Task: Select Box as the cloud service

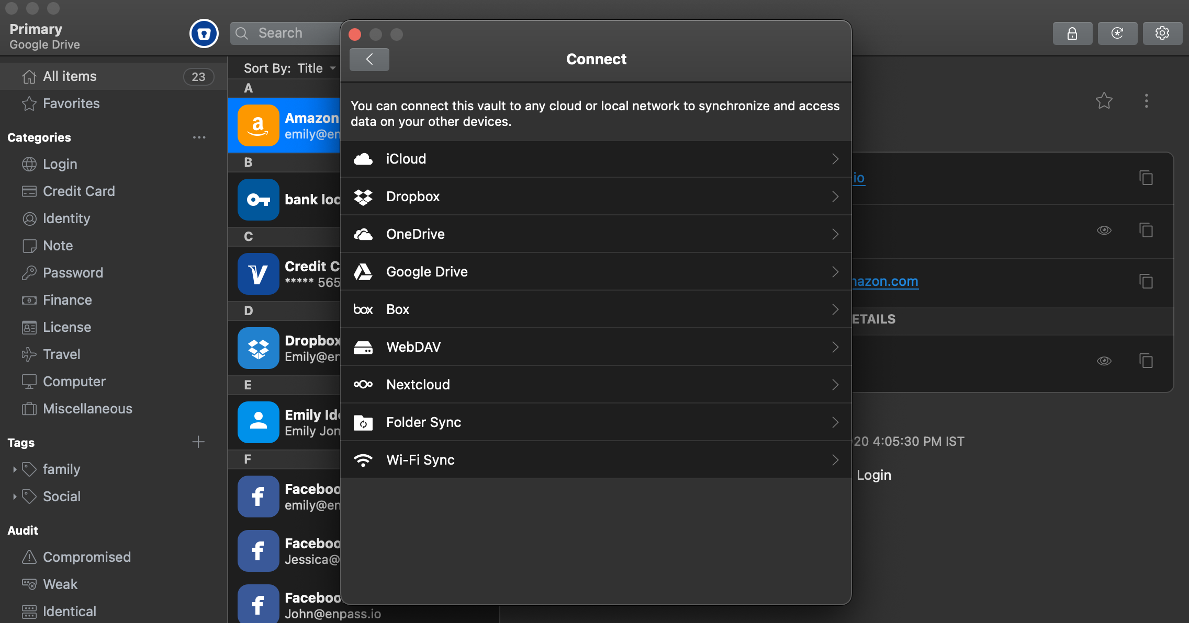Action: click(x=596, y=309)
